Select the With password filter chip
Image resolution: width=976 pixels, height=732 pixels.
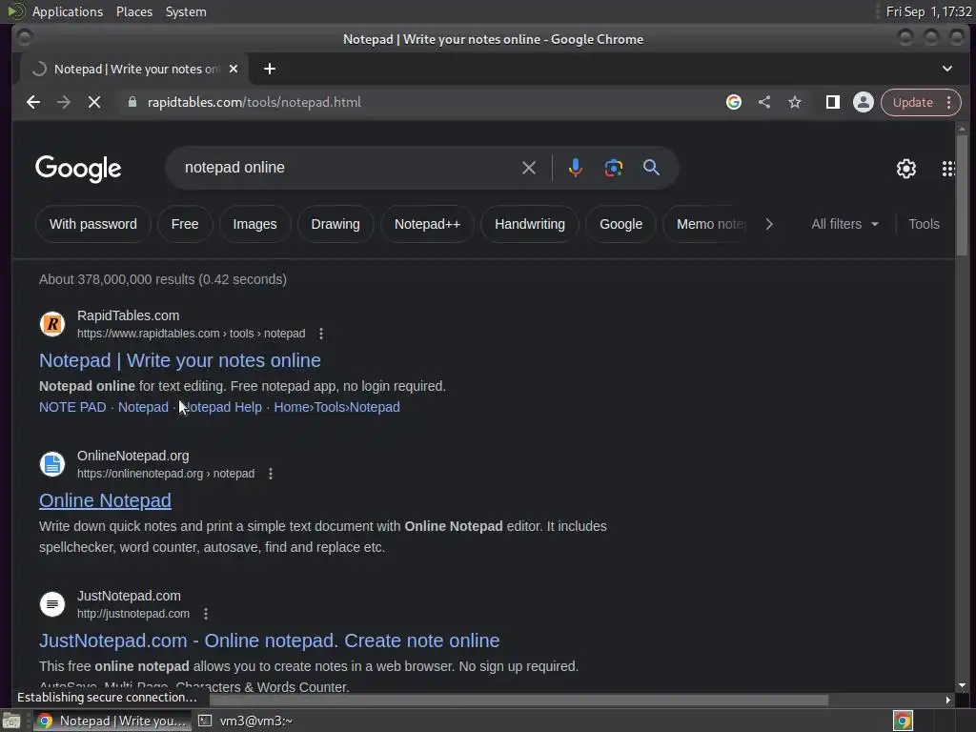pyautogui.click(x=93, y=224)
